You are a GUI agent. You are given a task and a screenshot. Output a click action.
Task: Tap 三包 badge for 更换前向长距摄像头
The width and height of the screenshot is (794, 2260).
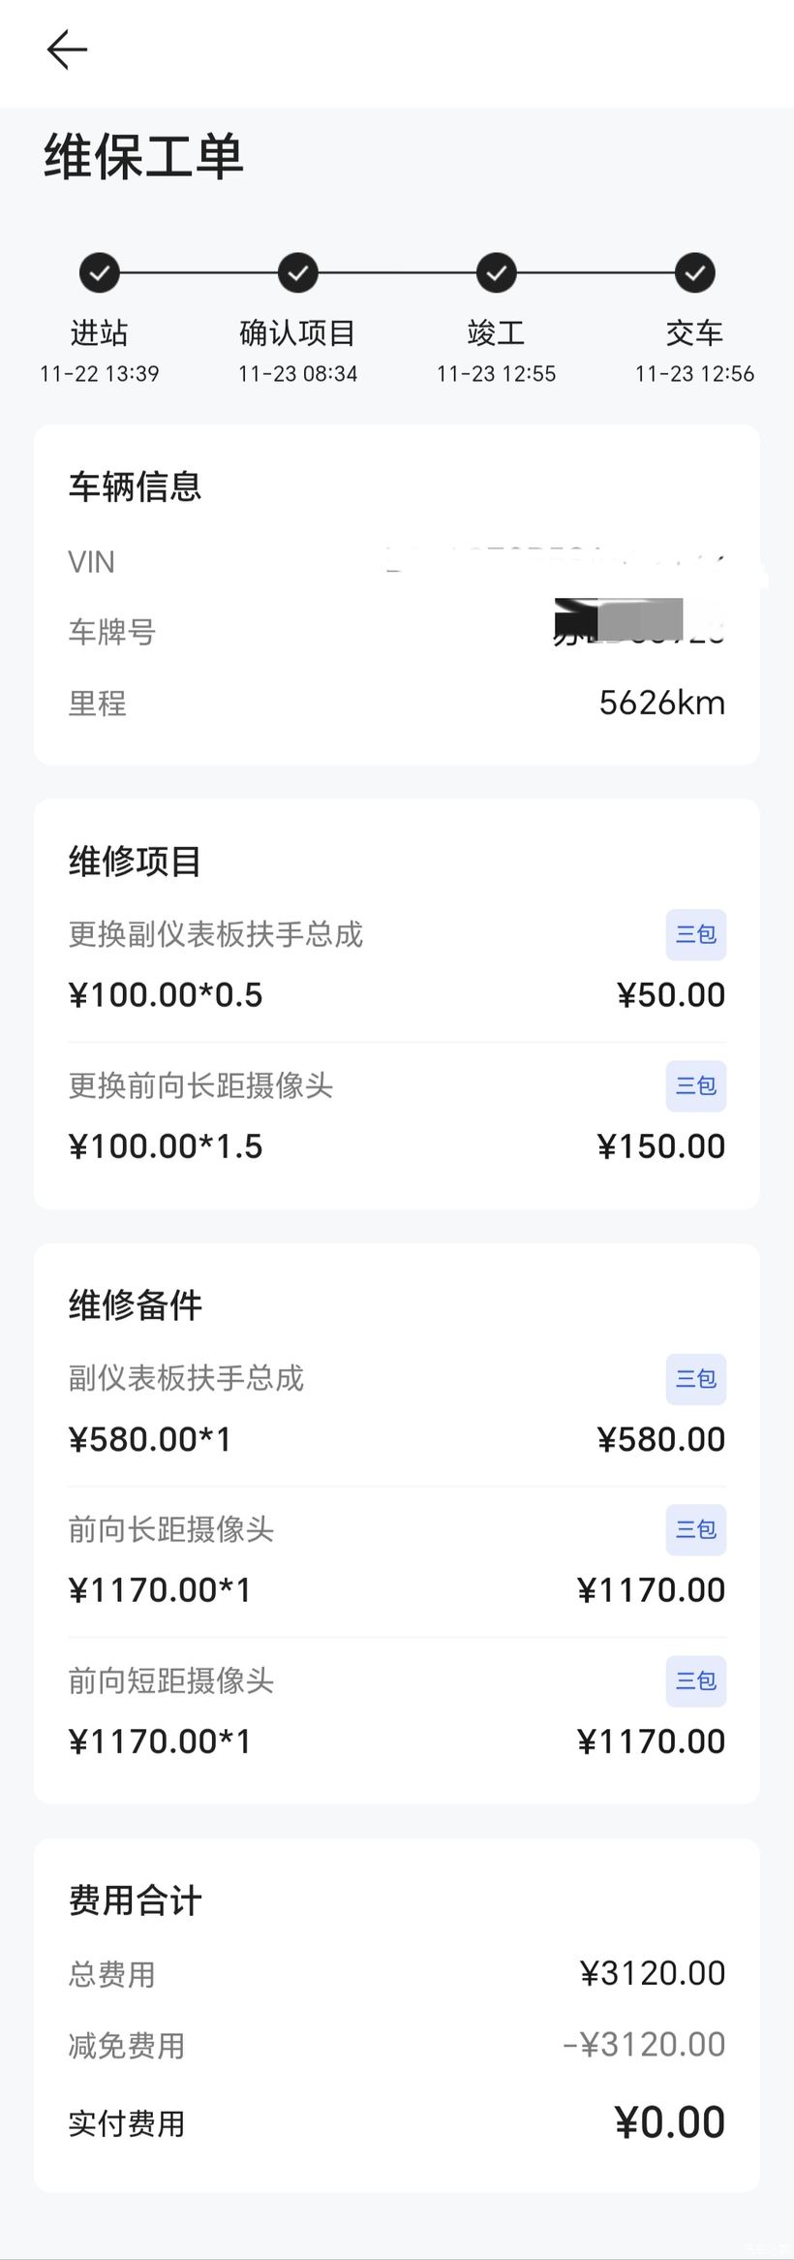click(695, 1085)
